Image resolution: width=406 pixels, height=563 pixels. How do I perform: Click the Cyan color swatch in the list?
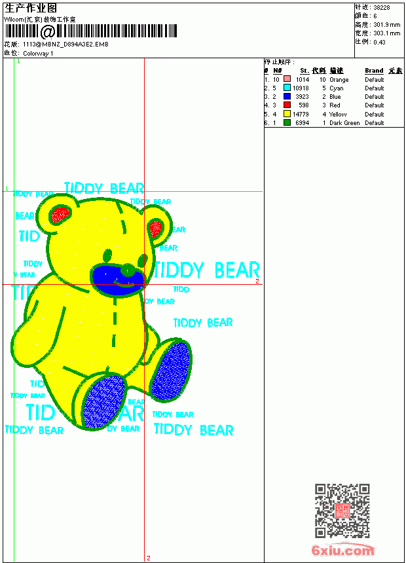(x=287, y=87)
